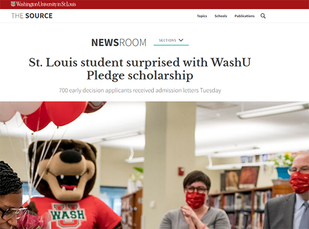Go to The Source homepage logo
The image size is (309, 229).
pos(32,16)
